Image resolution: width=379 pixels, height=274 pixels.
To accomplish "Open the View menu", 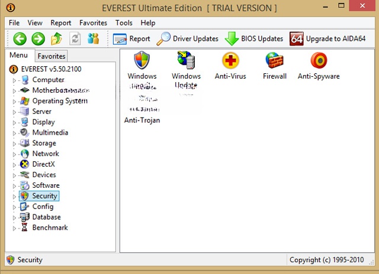I will click(35, 23).
